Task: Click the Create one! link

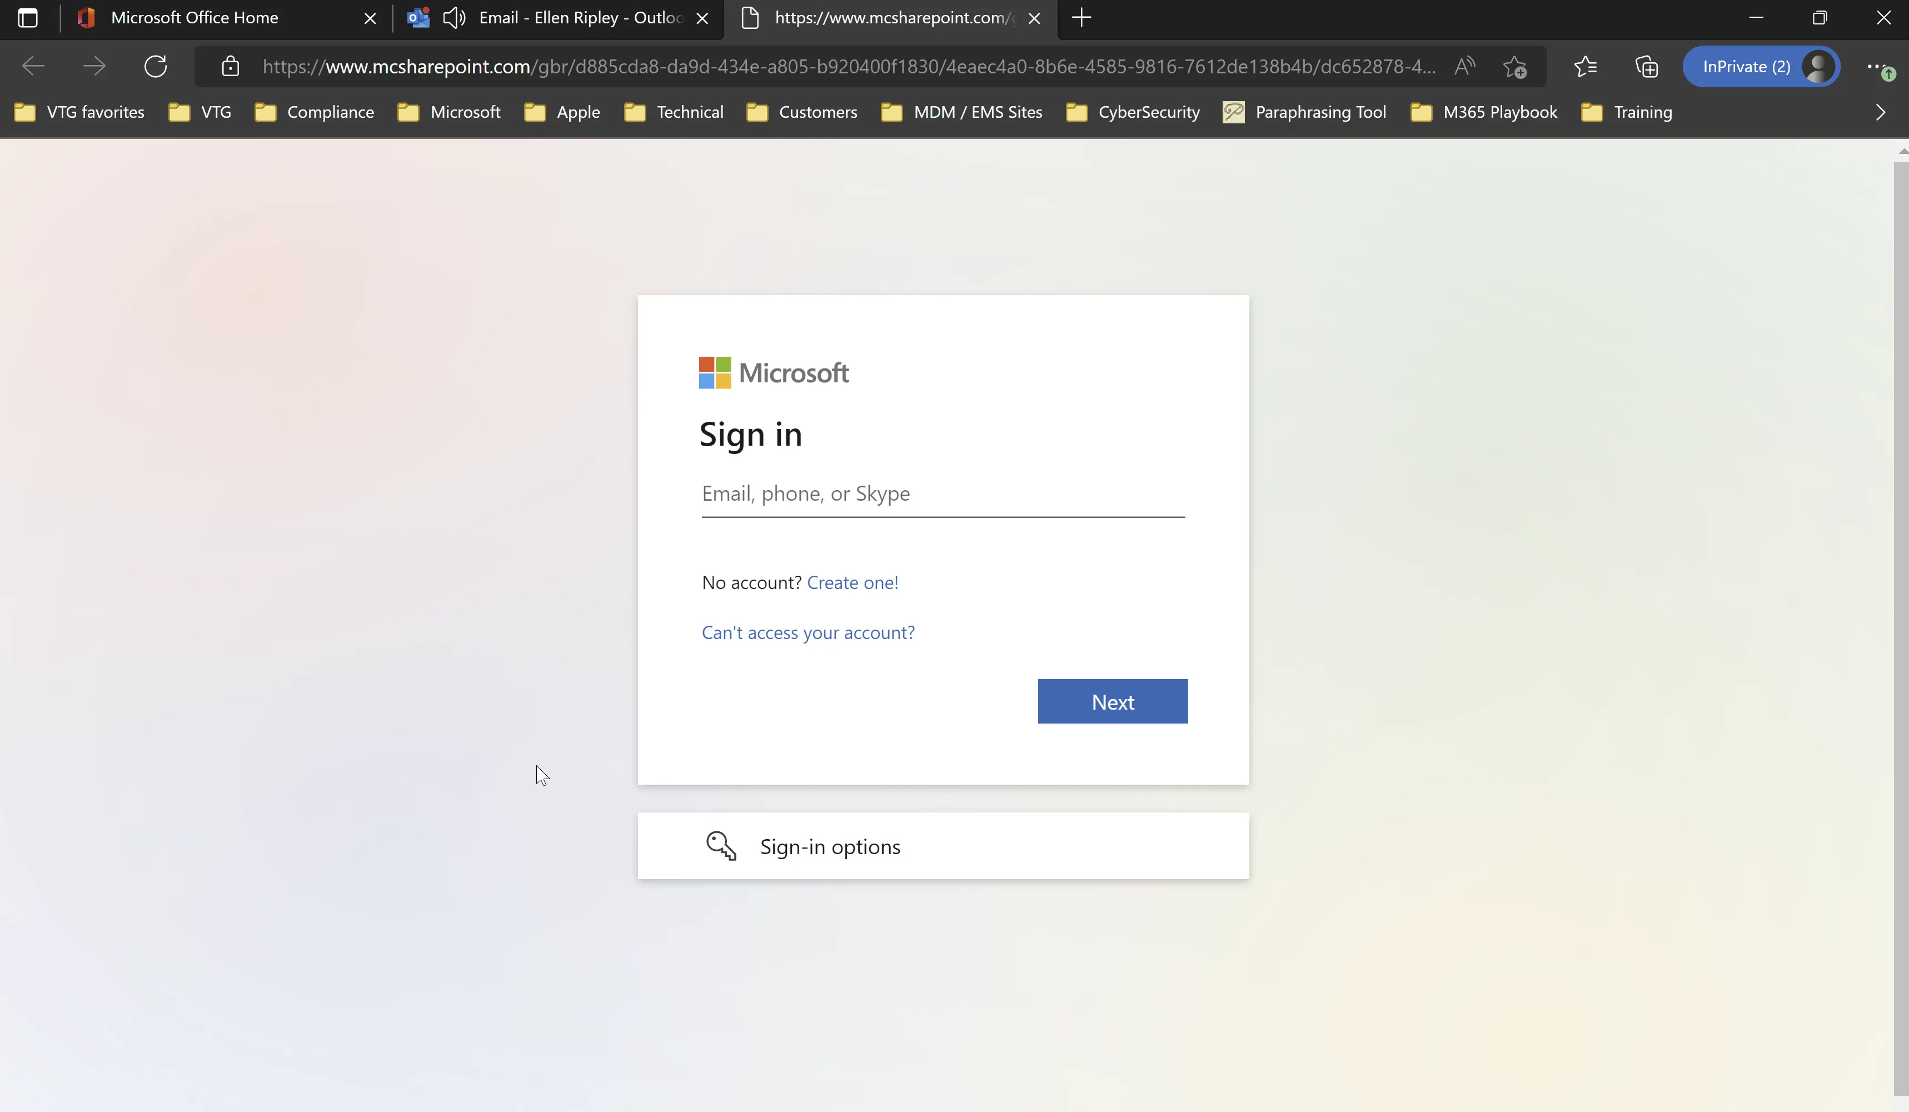Action: pyautogui.click(x=852, y=582)
